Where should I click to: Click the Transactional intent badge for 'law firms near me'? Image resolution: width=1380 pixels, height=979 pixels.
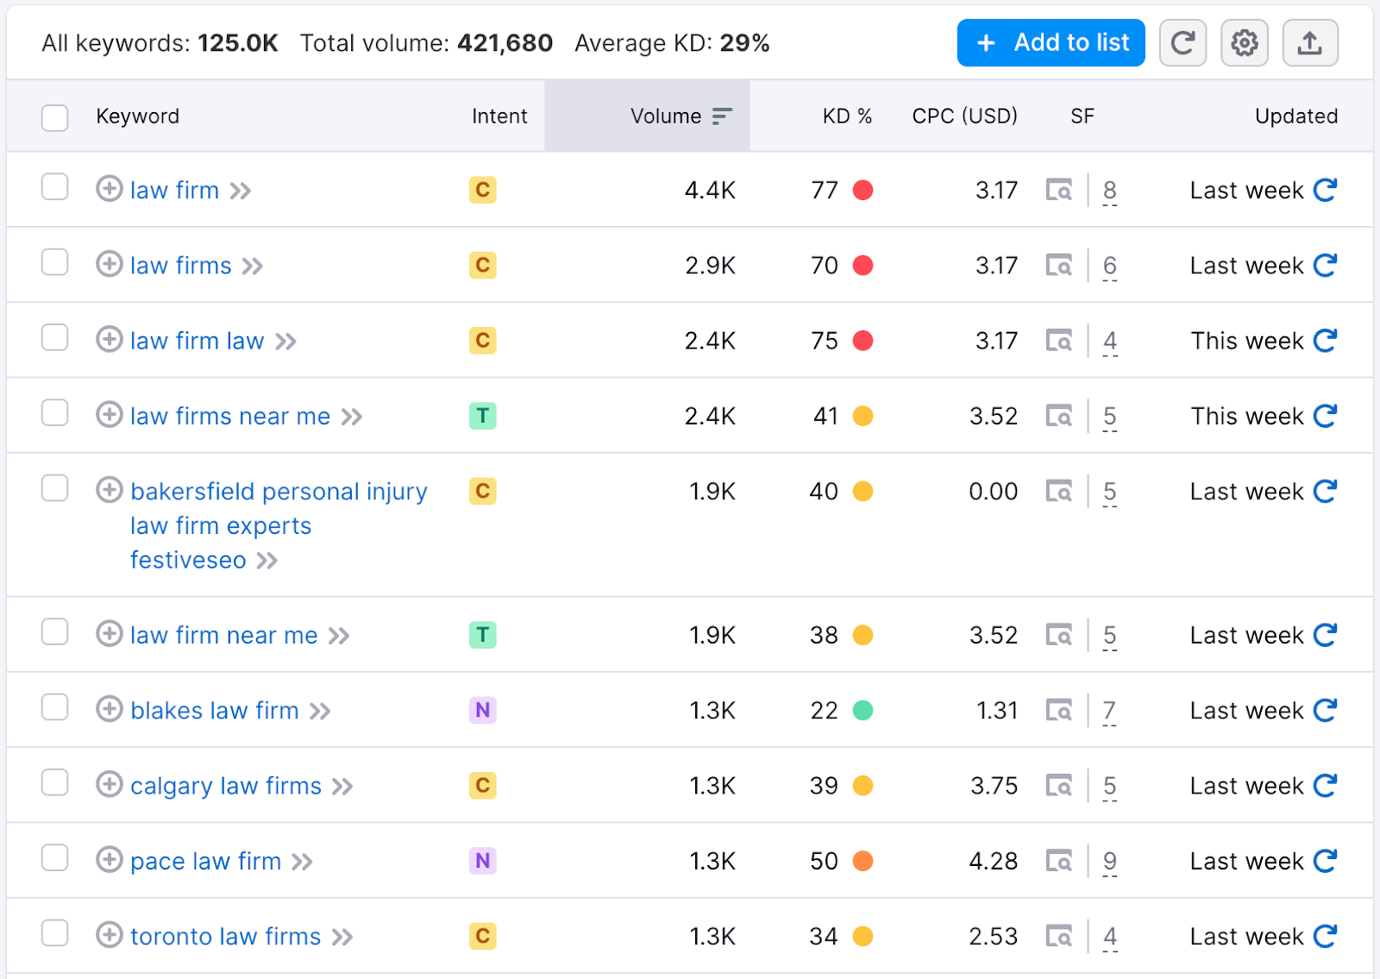tap(483, 416)
